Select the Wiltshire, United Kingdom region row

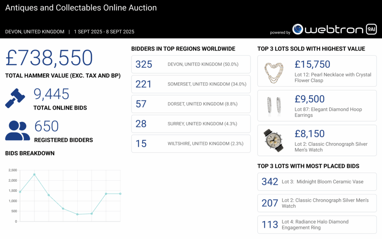pos(191,143)
